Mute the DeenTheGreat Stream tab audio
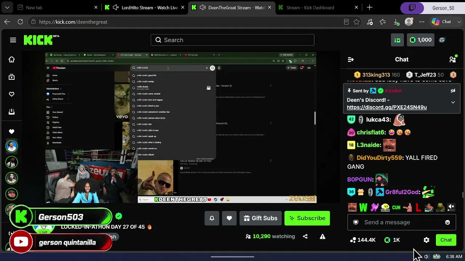This screenshot has height=261, width=465. 203,8
